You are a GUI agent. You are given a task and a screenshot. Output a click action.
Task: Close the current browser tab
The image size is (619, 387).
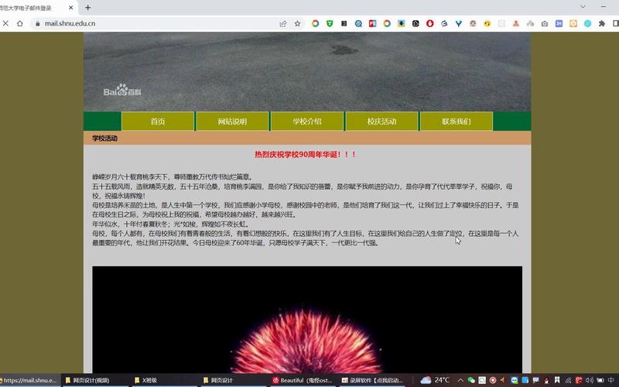tap(71, 8)
